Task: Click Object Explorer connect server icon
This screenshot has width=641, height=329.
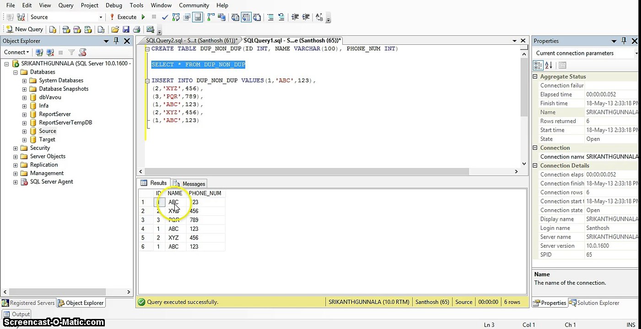Action: coord(39,53)
